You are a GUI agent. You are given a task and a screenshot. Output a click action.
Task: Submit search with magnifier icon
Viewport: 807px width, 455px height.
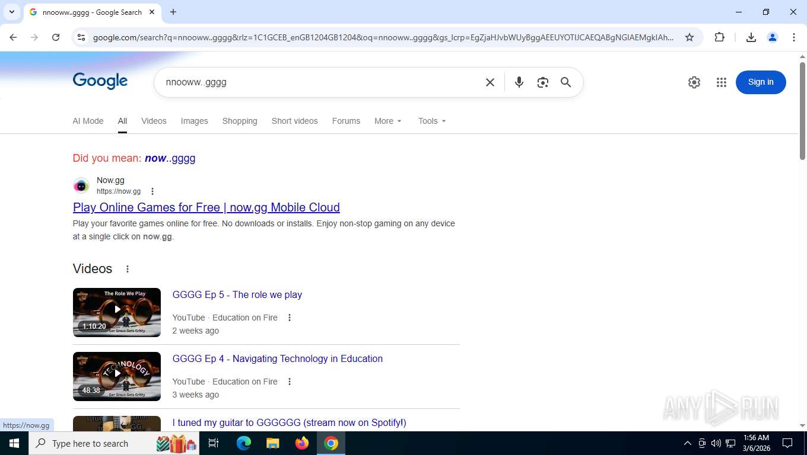tap(566, 82)
